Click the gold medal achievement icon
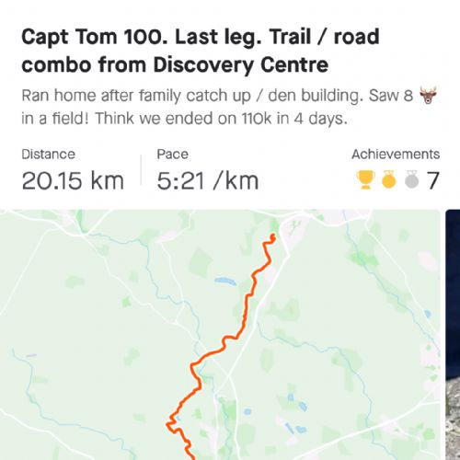460x460 pixels. pyautogui.click(x=389, y=179)
